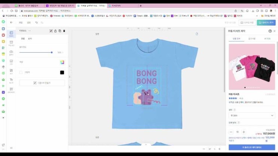
Task: Delete the selected element with trash icon
Action: [64, 31]
